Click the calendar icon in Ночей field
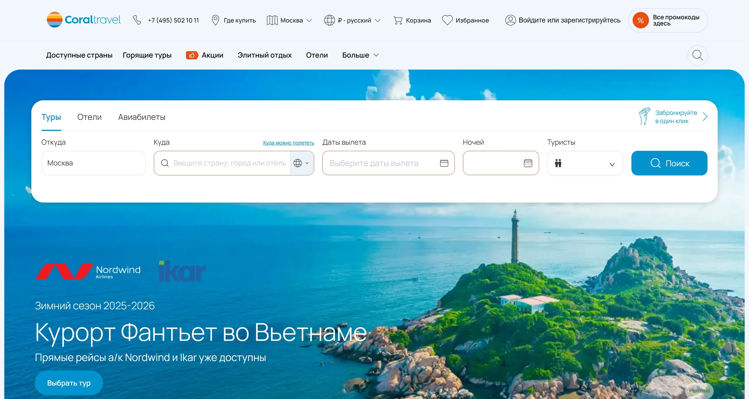The image size is (749, 399). (x=528, y=163)
